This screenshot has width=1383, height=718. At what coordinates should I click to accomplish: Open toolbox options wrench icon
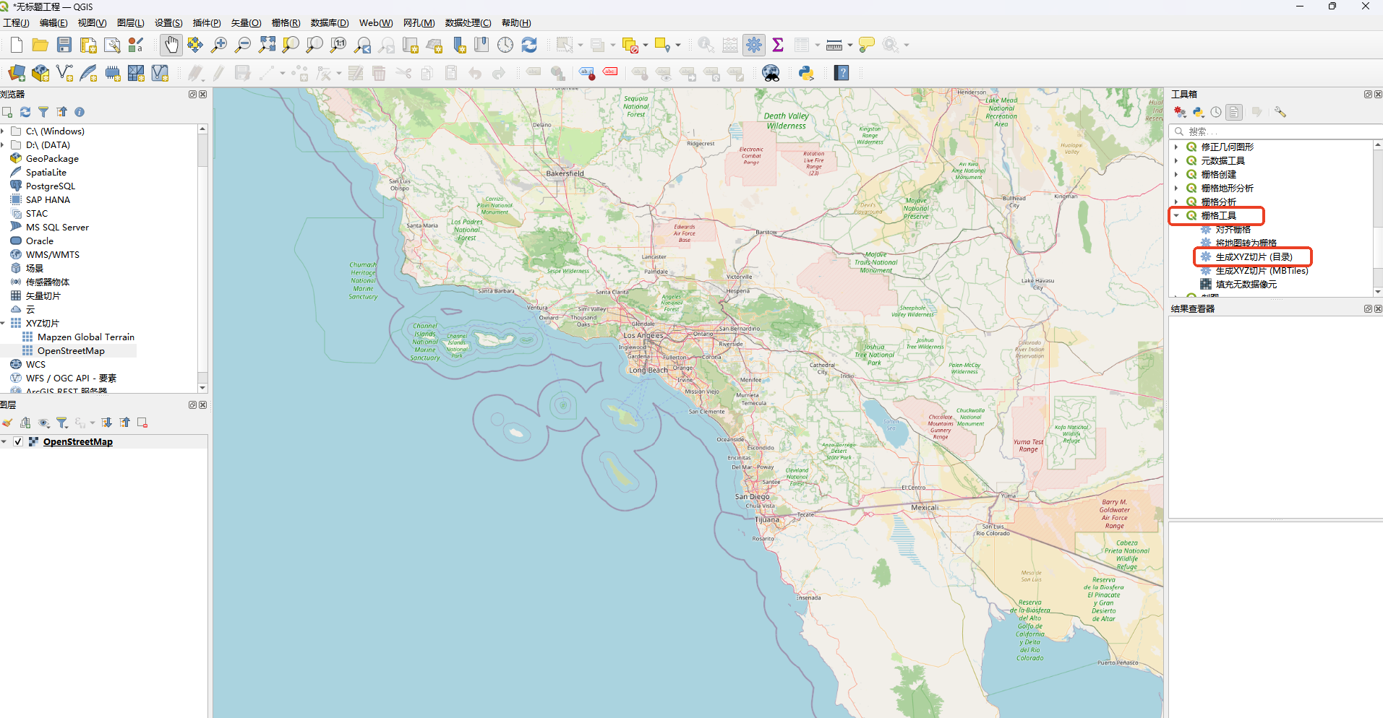point(1280,112)
